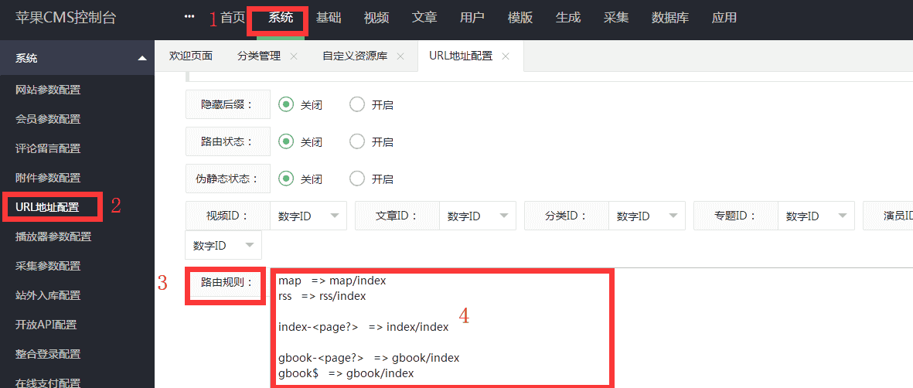Screen dimensions: 913x388
Task: Click the rule line 'gbook$ => gbook/index'
Action: 346,373
